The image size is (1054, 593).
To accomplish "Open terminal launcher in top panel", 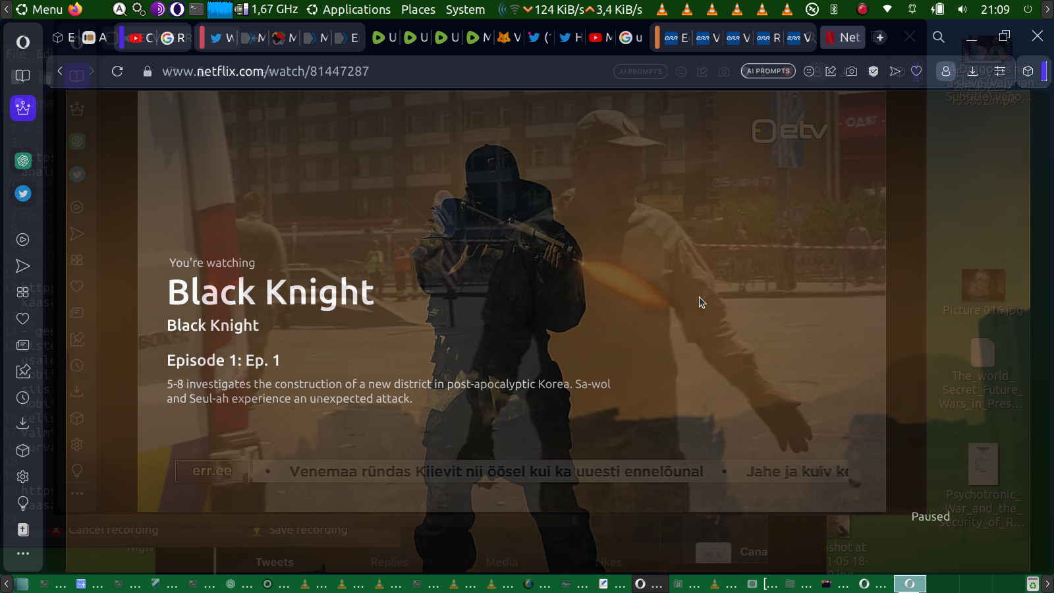I will pos(196,9).
